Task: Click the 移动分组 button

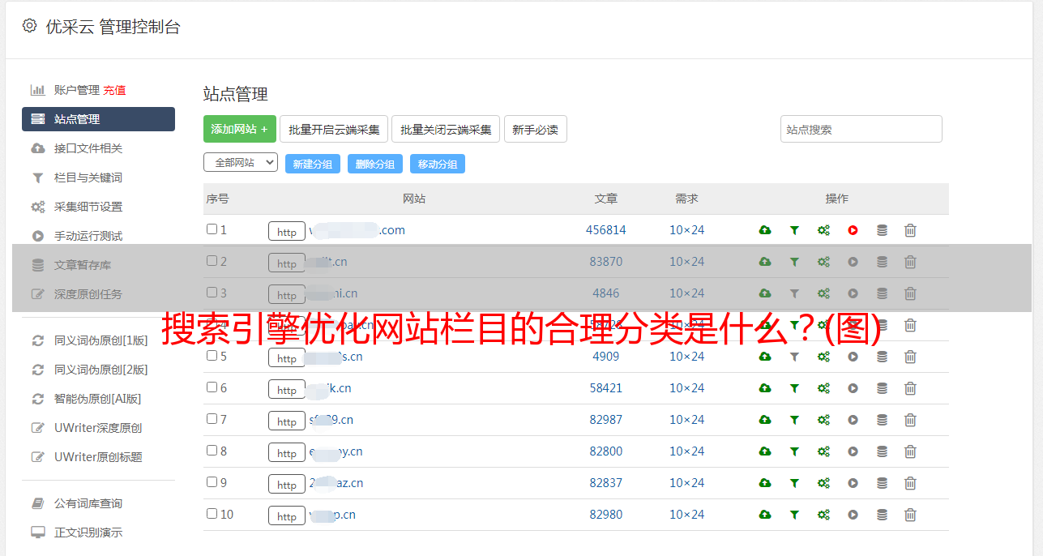Action: (438, 164)
